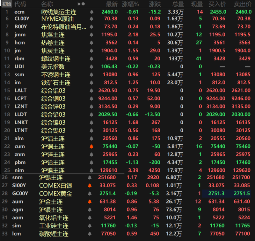Image resolution: width=255 pixels, height=241 pixels.
Task: Click the orange bell for 沪金主连
Action: pyautogui.click(x=90, y=202)
